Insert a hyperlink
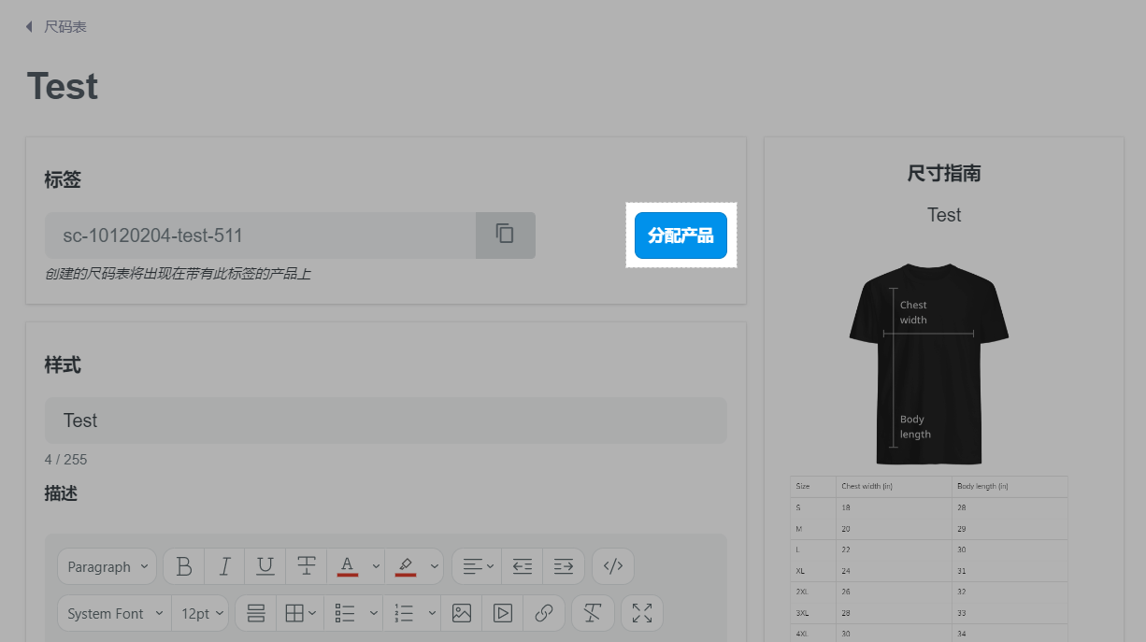 coord(544,613)
